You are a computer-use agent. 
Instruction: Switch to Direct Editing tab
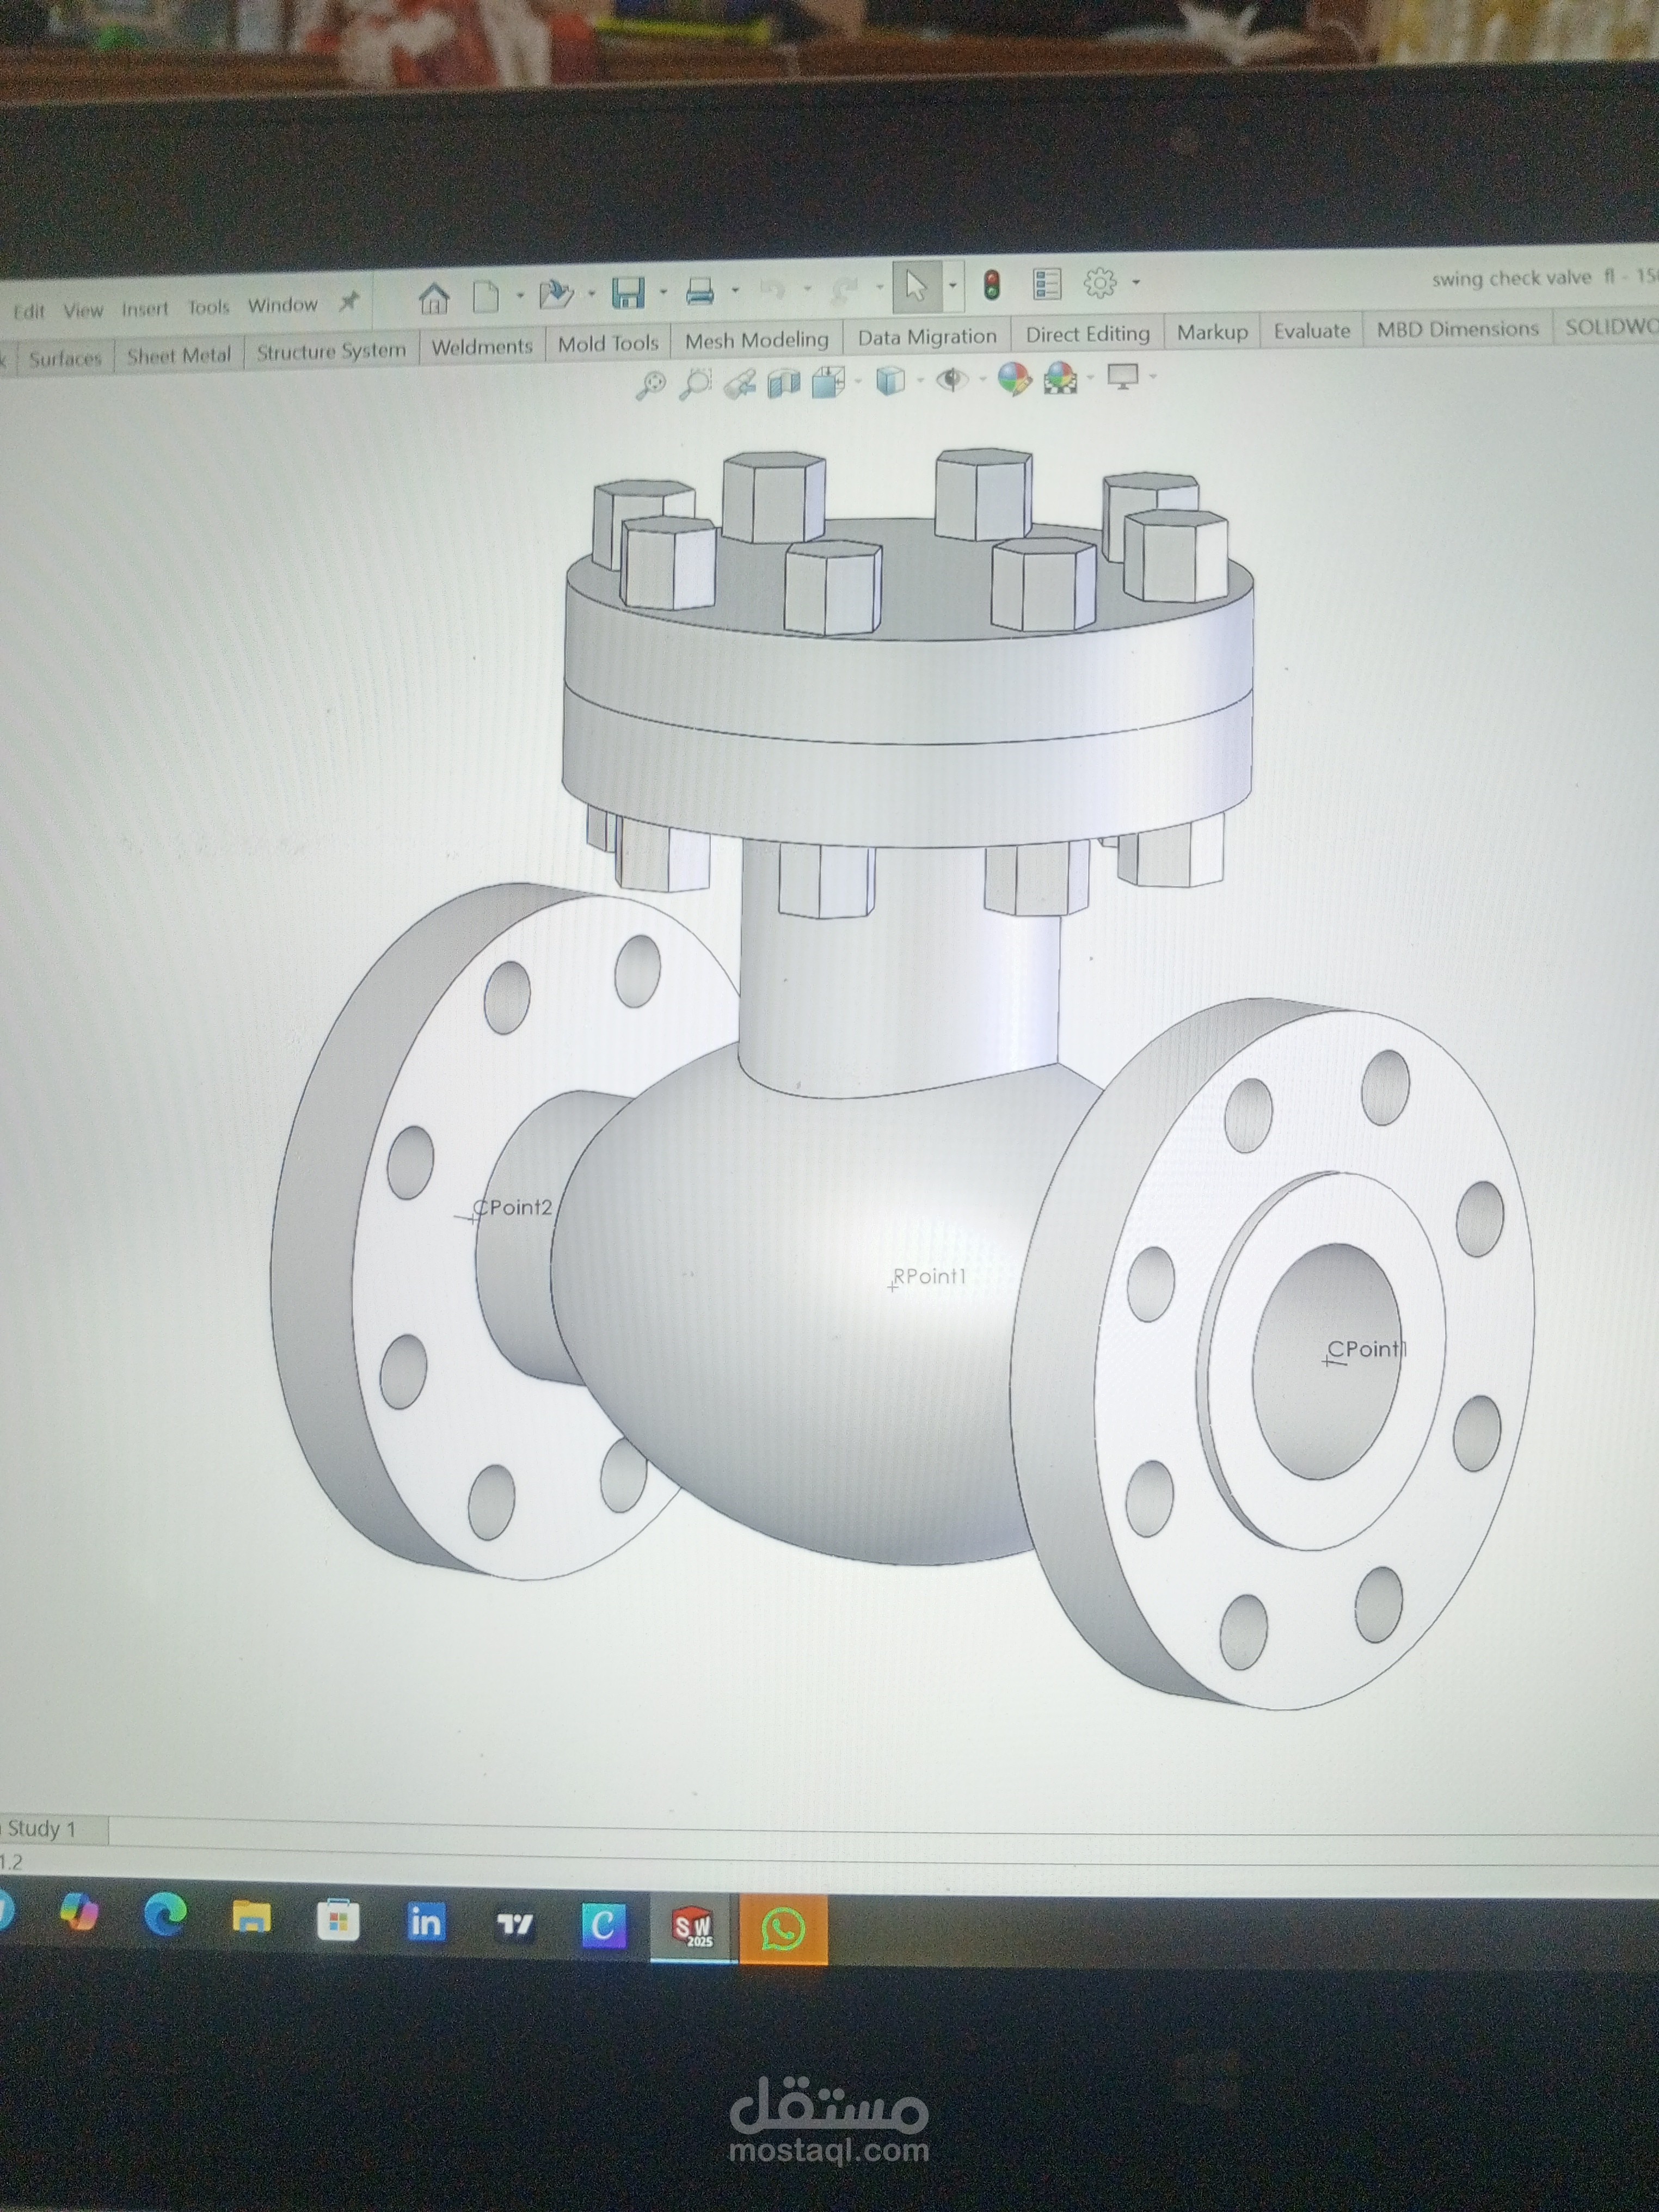[x=1088, y=334]
